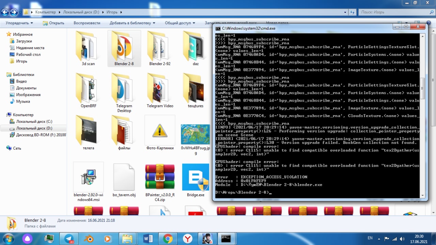Viewport: 436px width, 245px height.
Task: Select the bo_tavern.obj file
Action: (x=124, y=180)
